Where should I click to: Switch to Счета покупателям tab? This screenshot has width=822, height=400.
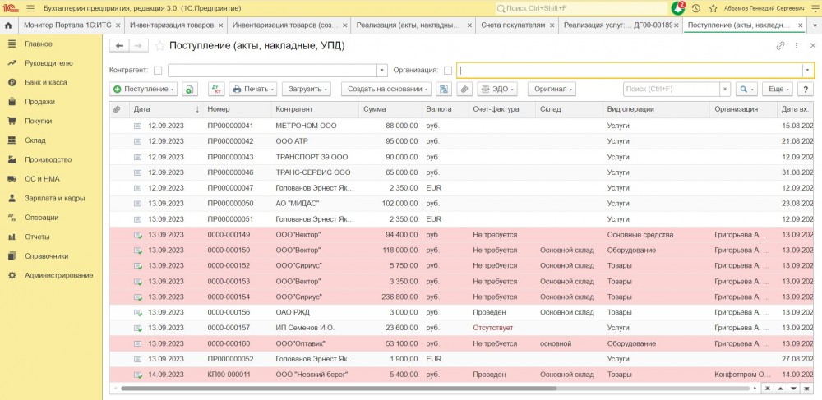coord(513,25)
